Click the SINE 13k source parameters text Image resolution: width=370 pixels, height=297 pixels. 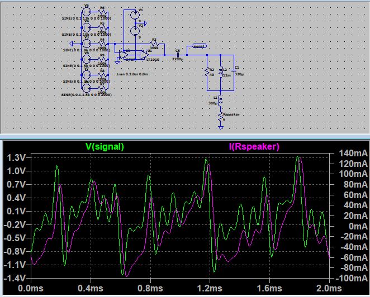point(87,18)
